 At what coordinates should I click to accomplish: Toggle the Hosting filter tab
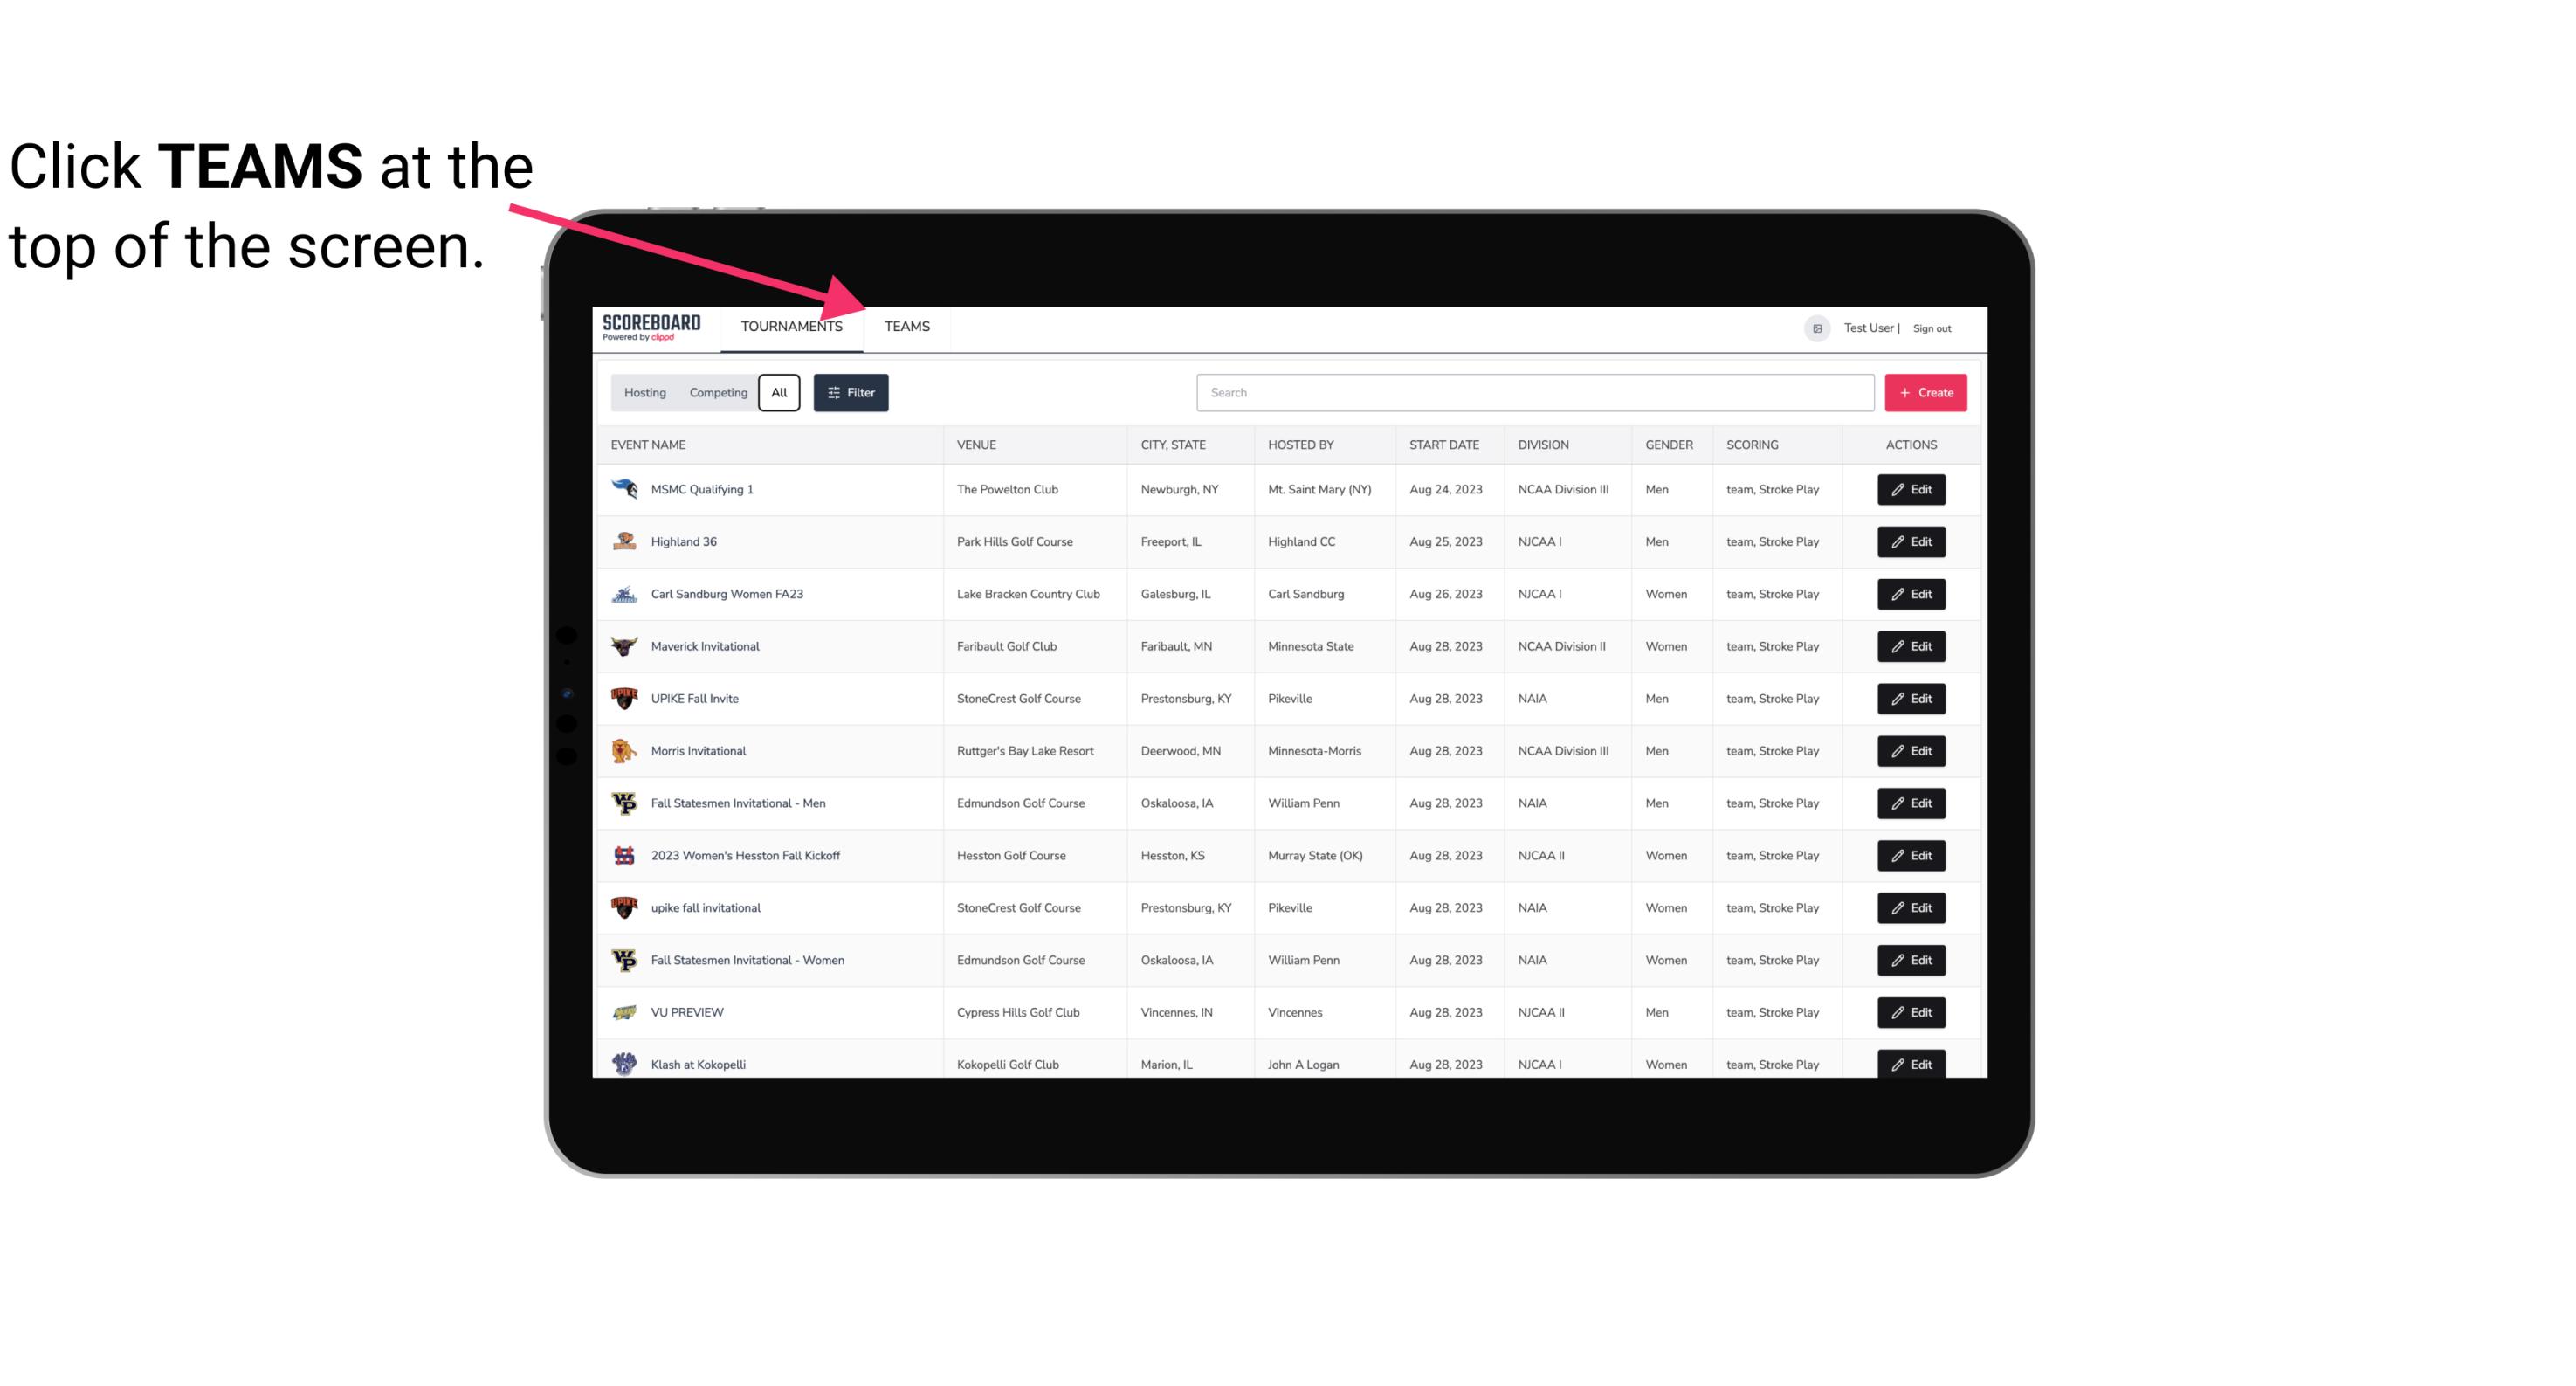644,393
